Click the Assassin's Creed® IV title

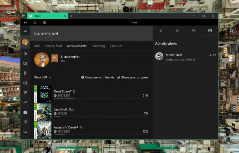point(68,127)
